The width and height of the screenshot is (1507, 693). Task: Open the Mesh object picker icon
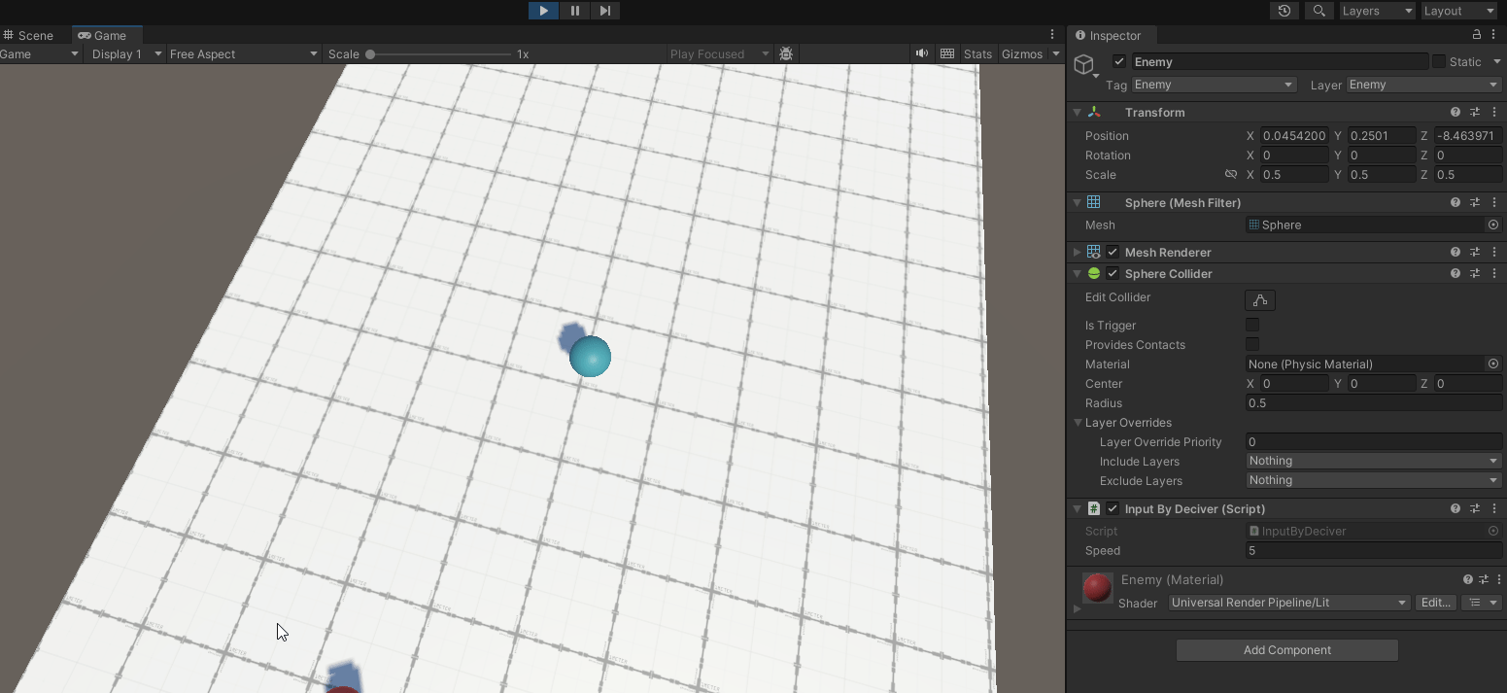click(1493, 225)
